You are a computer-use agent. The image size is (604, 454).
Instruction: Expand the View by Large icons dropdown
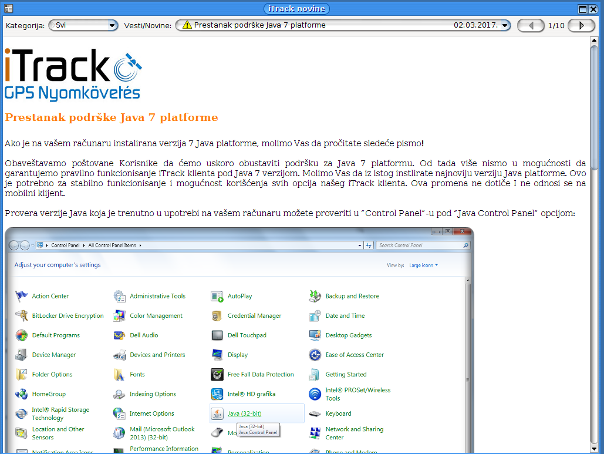(423, 265)
